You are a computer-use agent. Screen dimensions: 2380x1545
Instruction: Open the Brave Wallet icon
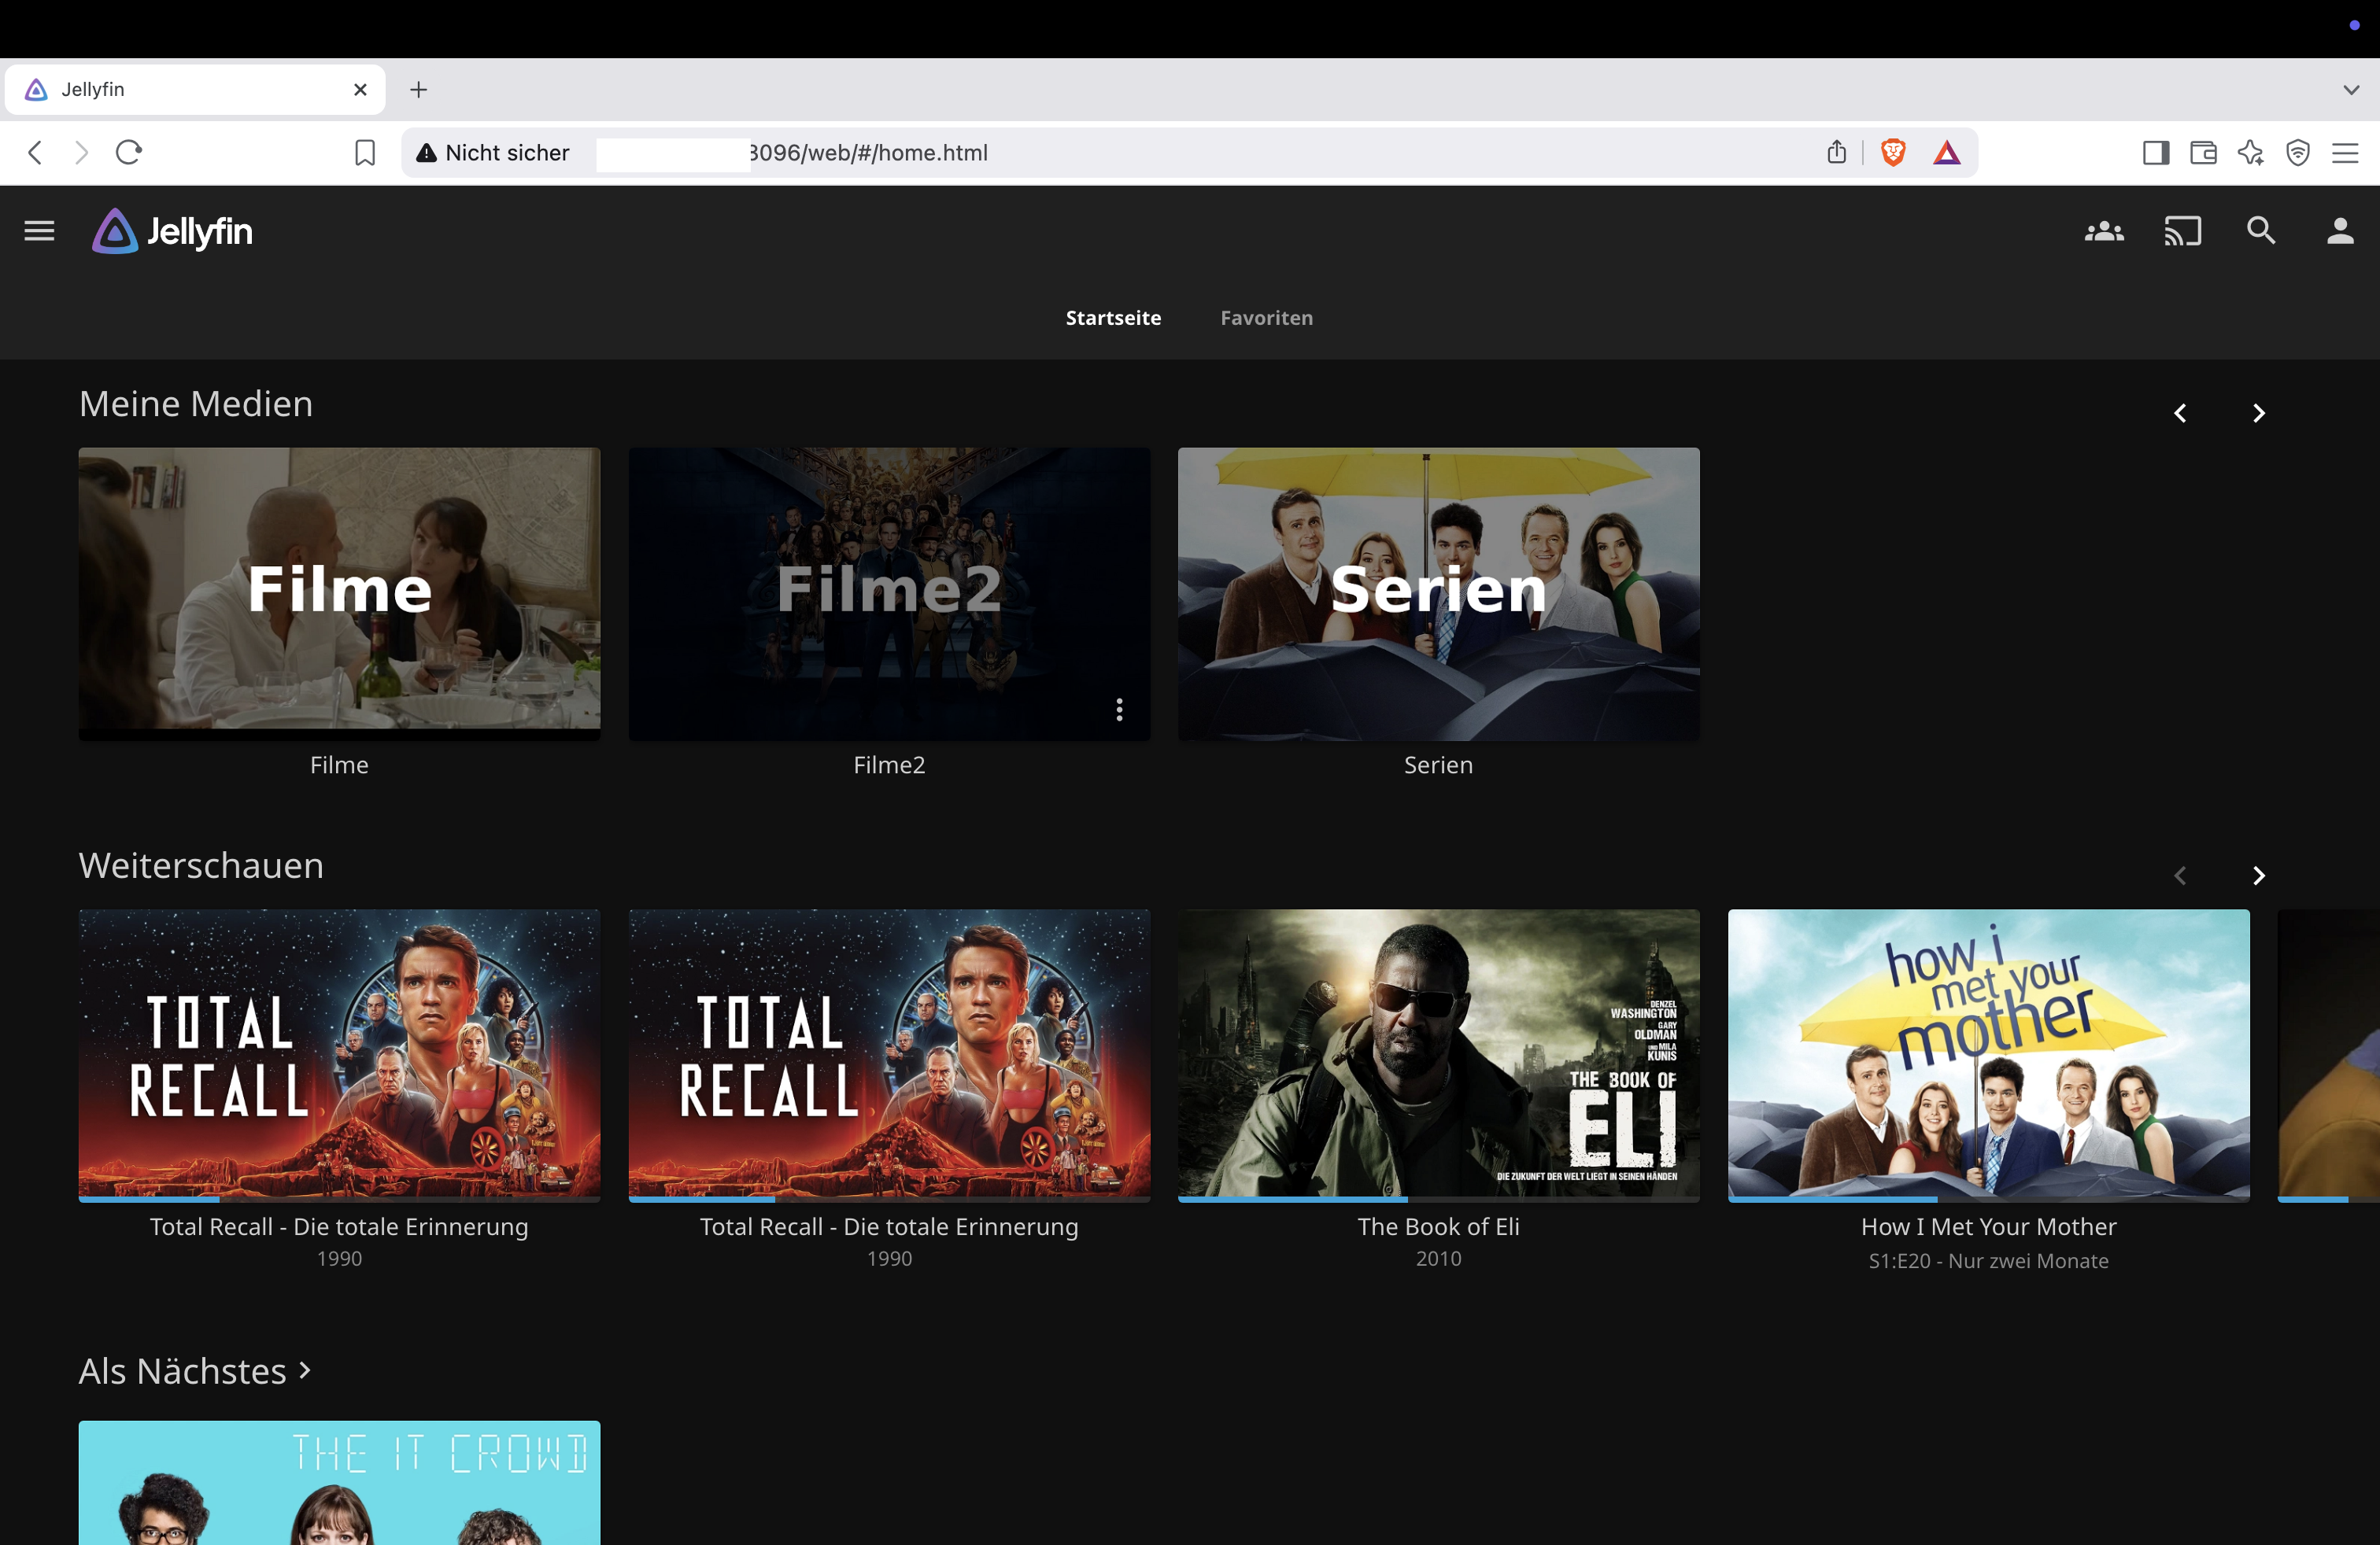point(2203,153)
